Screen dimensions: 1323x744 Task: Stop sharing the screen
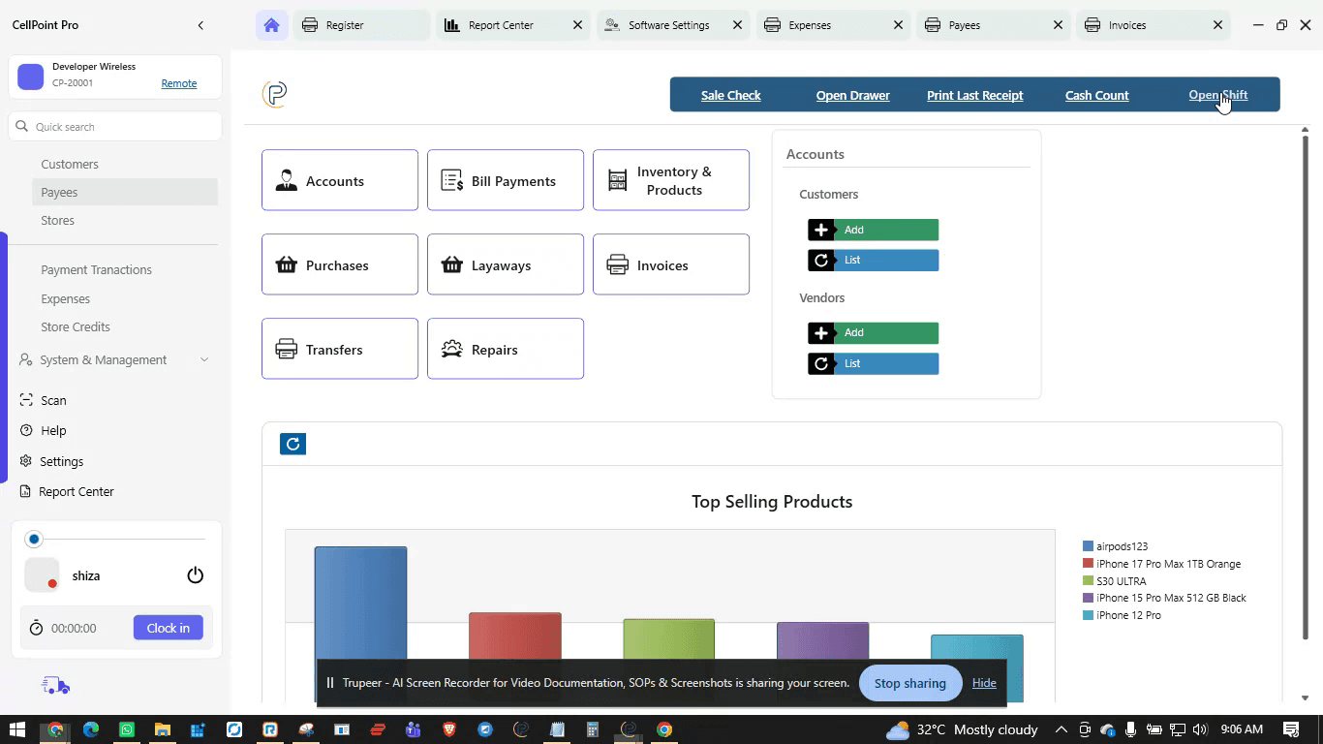click(x=909, y=683)
